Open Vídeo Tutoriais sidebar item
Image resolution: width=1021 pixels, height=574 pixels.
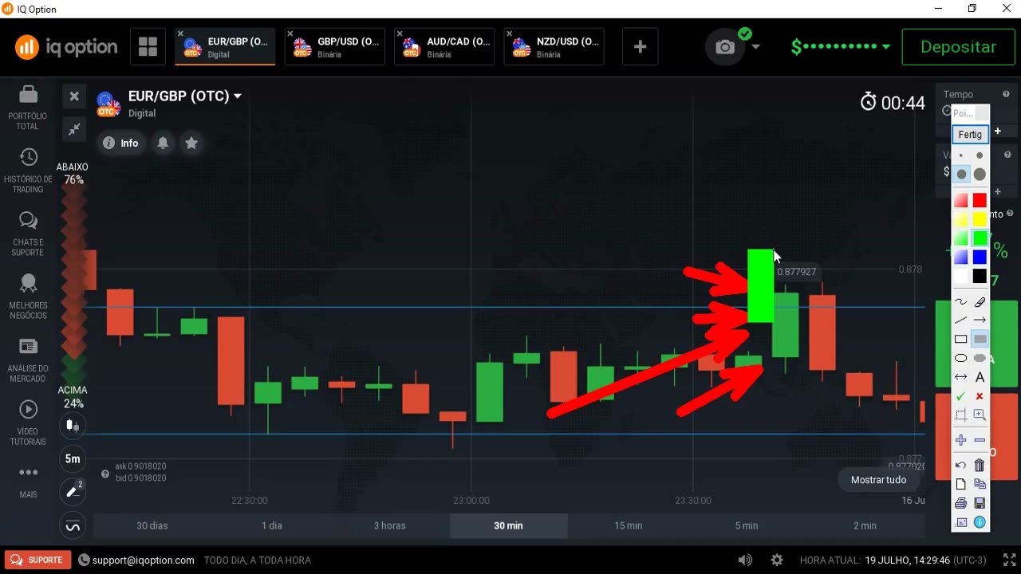28,423
